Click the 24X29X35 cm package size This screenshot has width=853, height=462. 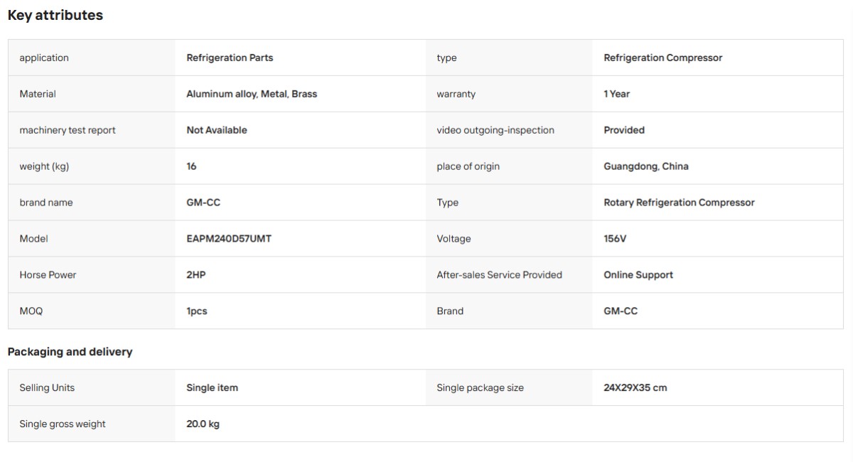coord(635,388)
